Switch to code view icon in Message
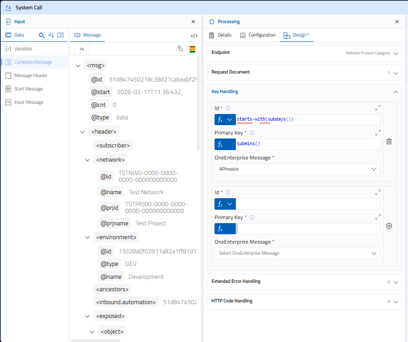This screenshot has height=342, width=408. click(x=194, y=36)
